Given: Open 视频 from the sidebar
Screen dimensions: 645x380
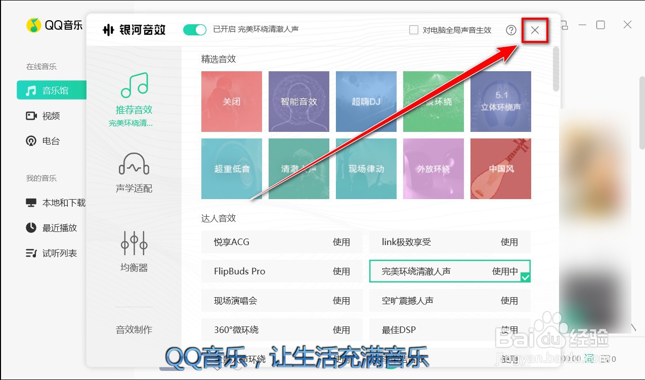Looking at the screenshot, I should point(51,116).
